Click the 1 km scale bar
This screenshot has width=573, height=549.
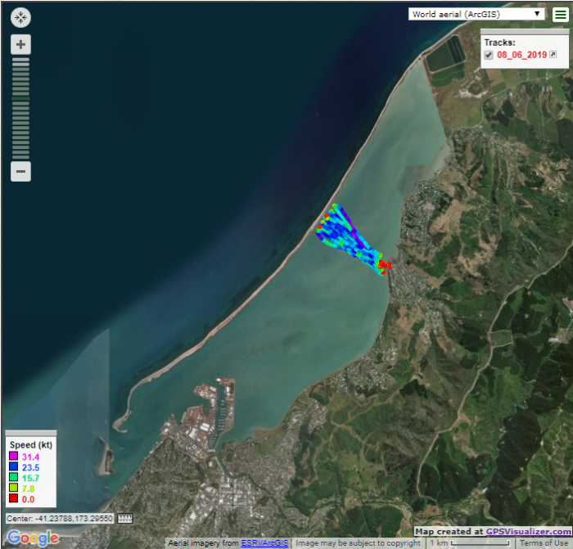pos(471,543)
